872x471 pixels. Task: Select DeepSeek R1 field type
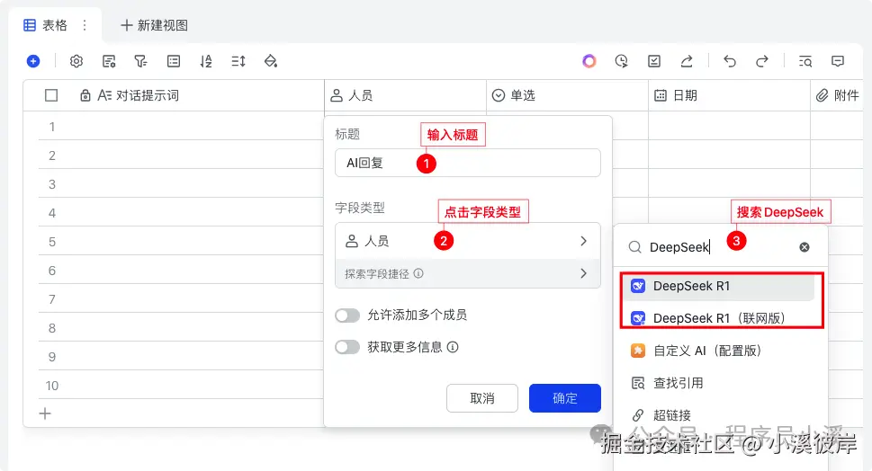click(x=718, y=286)
